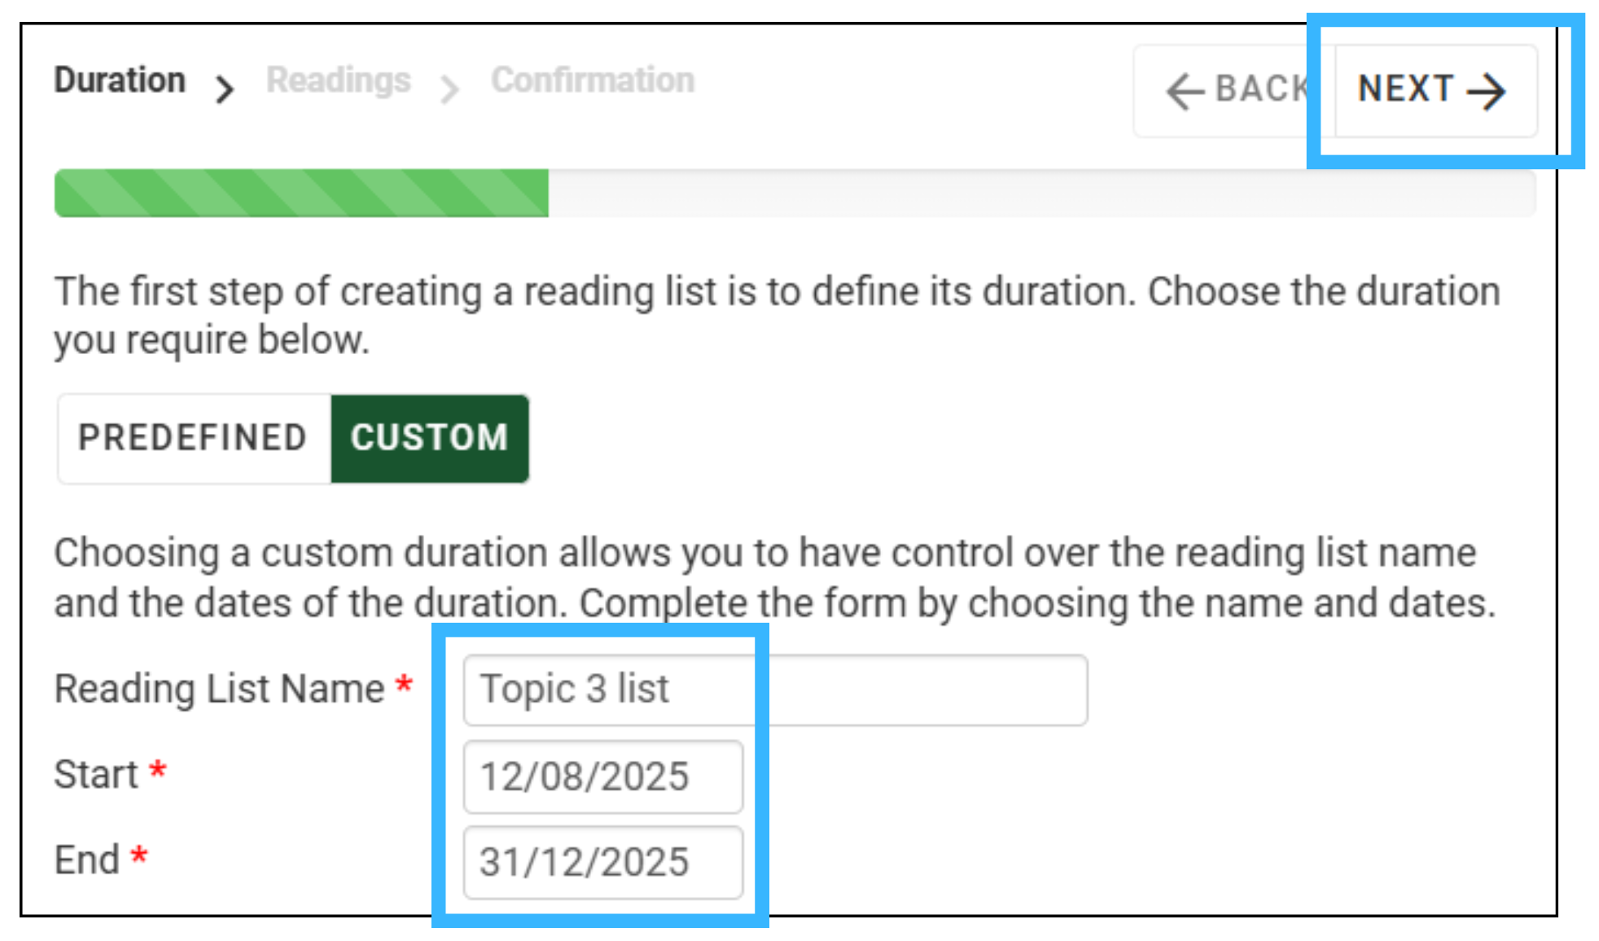The height and width of the screenshot is (941, 1599).
Task: Click the Start date field showing 12/08/2025
Action: 603,776
